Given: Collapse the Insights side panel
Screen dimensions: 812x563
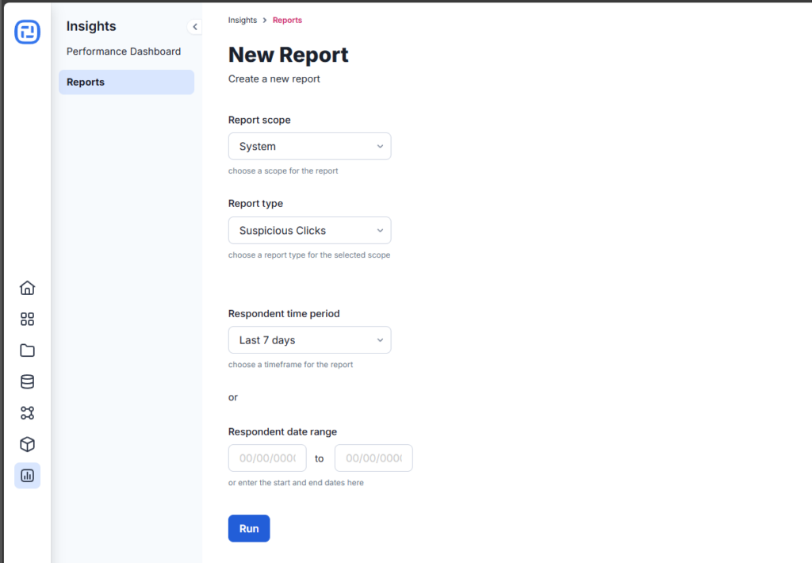Looking at the screenshot, I should pyautogui.click(x=194, y=27).
